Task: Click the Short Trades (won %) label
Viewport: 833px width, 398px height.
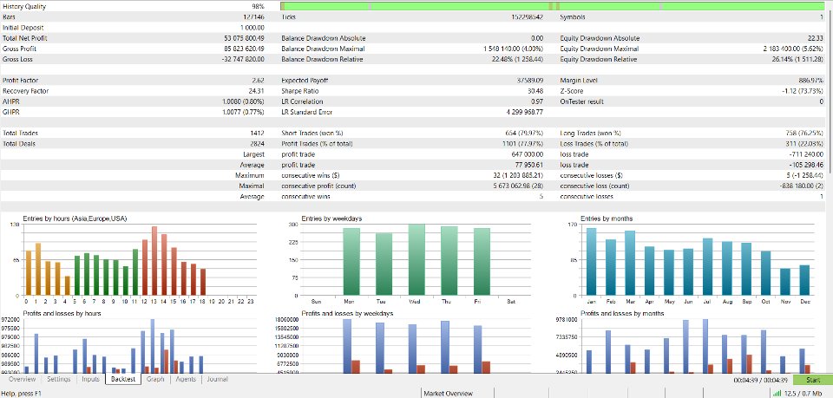Action: pyautogui.click(x=312, y=134)
